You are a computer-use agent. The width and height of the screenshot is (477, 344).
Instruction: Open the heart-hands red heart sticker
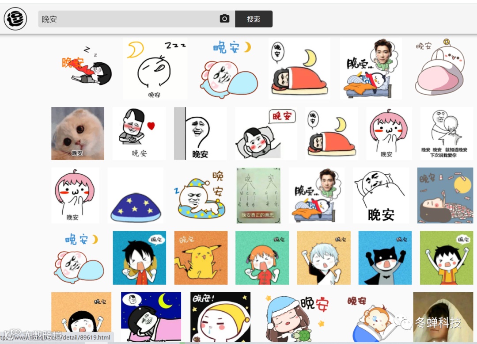tap(139, 134)
